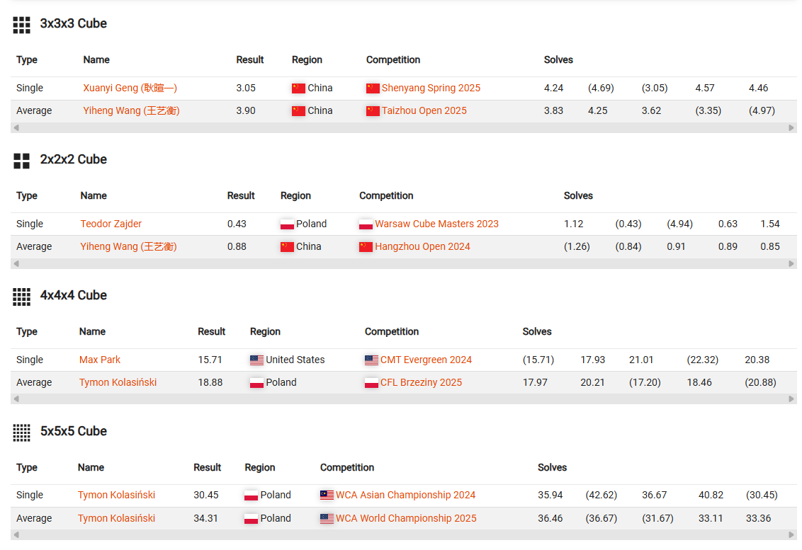Click China flag in Xuanyi Geng row Region
The width and height of the screenshot is (802, 550).
click(299, 88)
